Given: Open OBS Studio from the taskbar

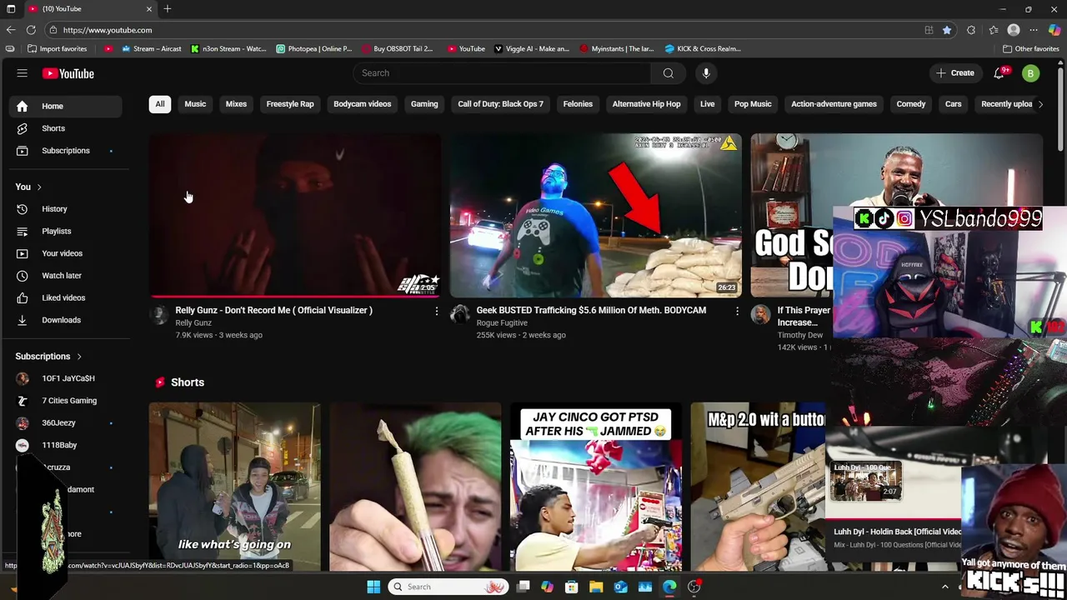Looking at the screenshot, I should coord(694,587).
